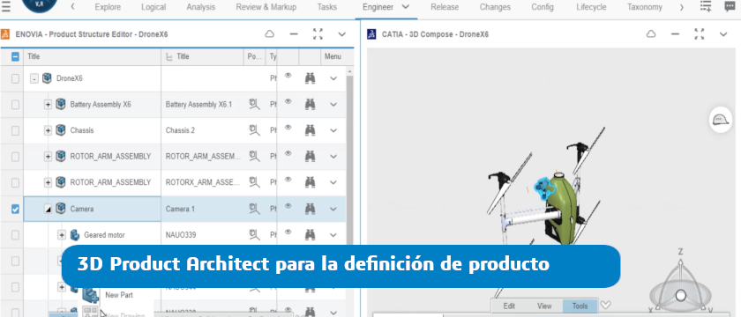The height and width of the screenshot is (317, 741).
Task: Open the chat notifications icon
Action: pos(730,6)
